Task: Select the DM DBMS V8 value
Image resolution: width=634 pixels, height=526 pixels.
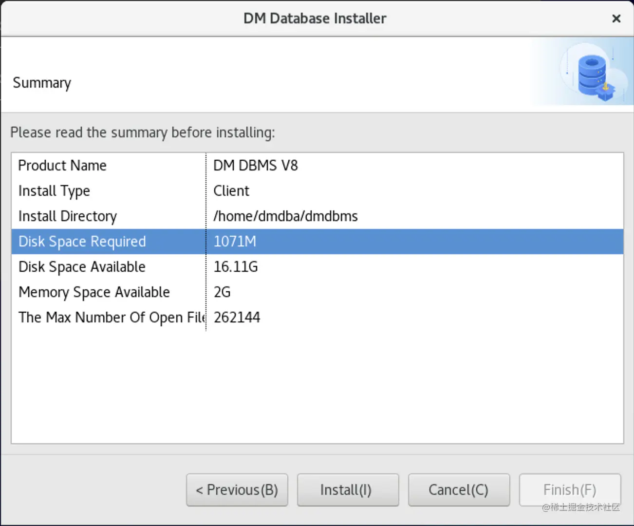Action: [x=255, y=166]
